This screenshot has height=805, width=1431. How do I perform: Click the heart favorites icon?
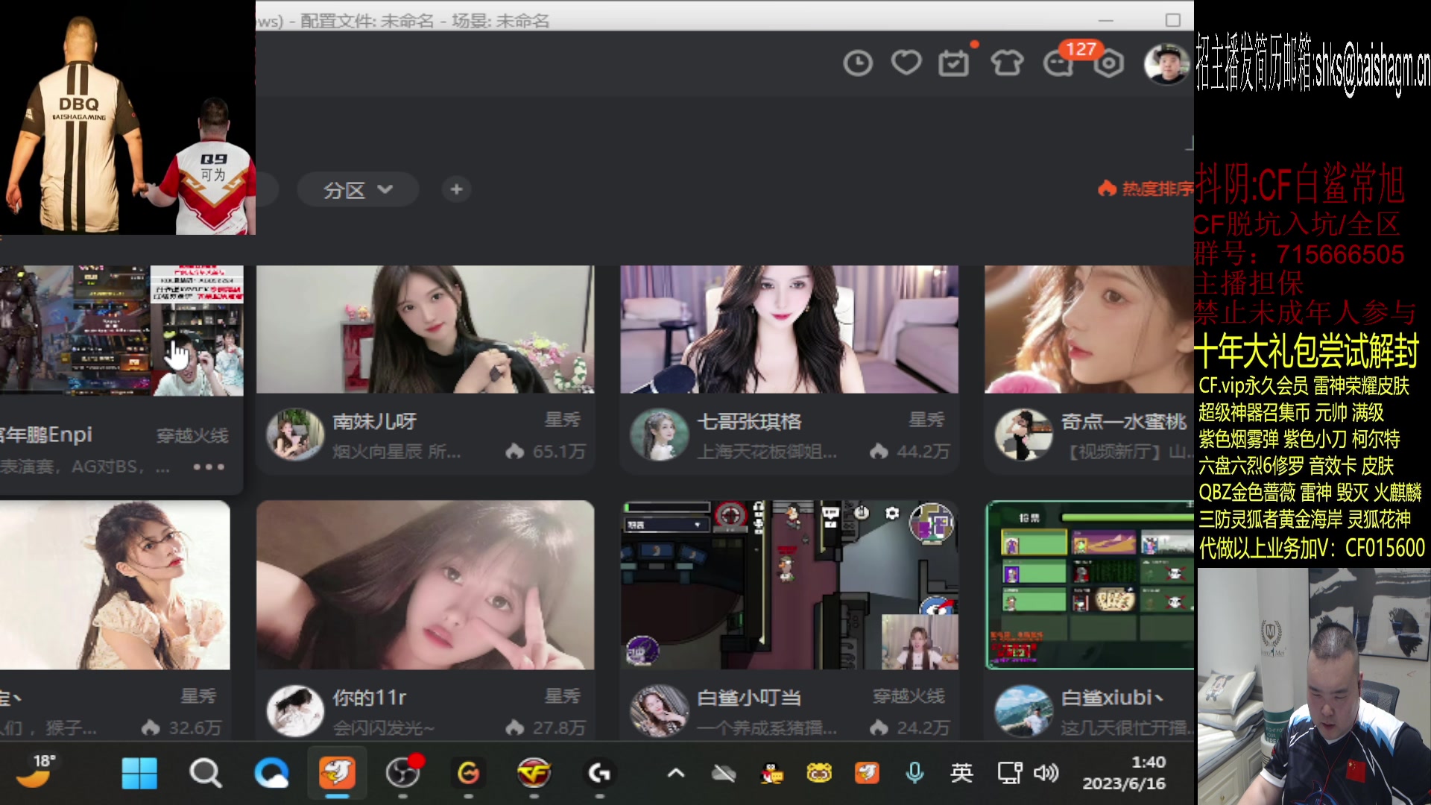click(906, 63)
